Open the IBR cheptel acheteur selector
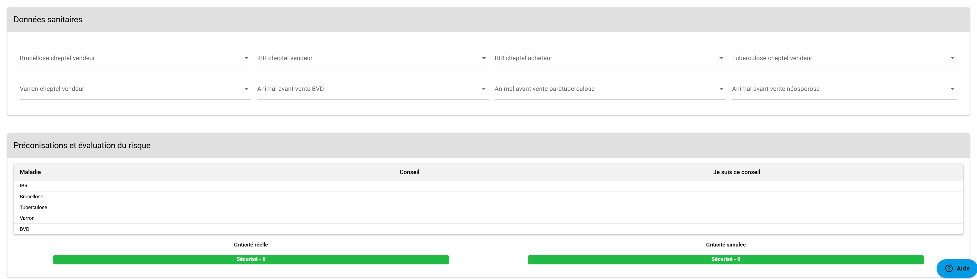 pyautogui.click(x=610, y=58)
